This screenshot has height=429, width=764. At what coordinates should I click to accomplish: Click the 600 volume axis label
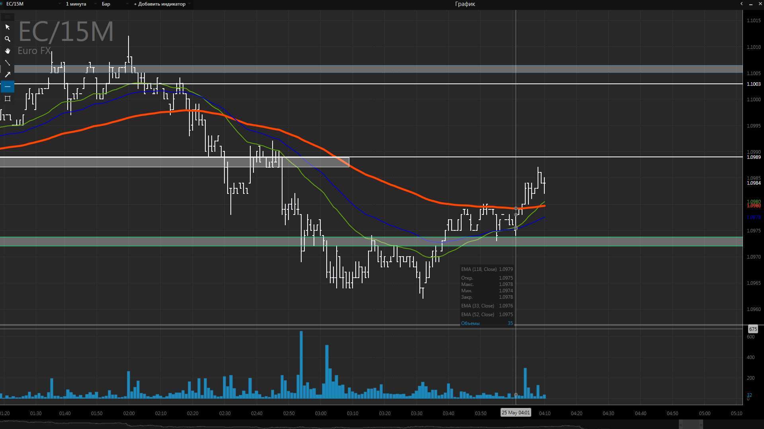750,337
